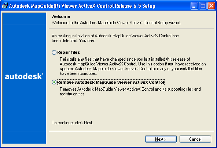Click the "Welcome to the Autodesk MapGuide" subtitle
This screenshot has height=148, width=217.
[116, 23]
